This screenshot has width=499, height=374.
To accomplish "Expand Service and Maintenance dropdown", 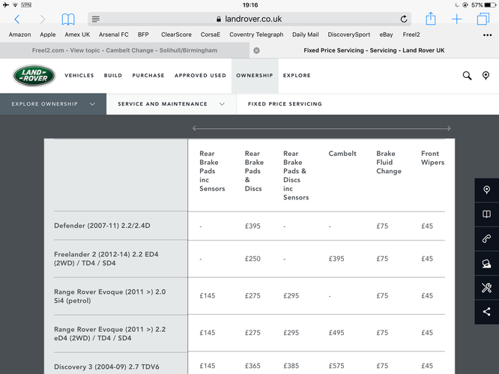I will 172,103.
